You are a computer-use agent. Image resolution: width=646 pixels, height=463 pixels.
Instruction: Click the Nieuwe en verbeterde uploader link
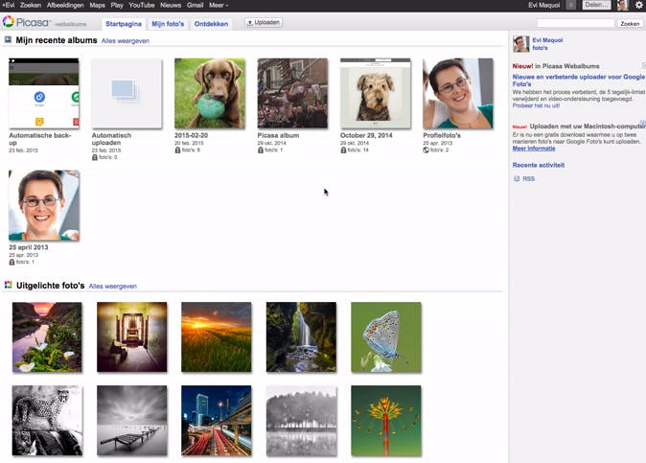pos(579,81)
